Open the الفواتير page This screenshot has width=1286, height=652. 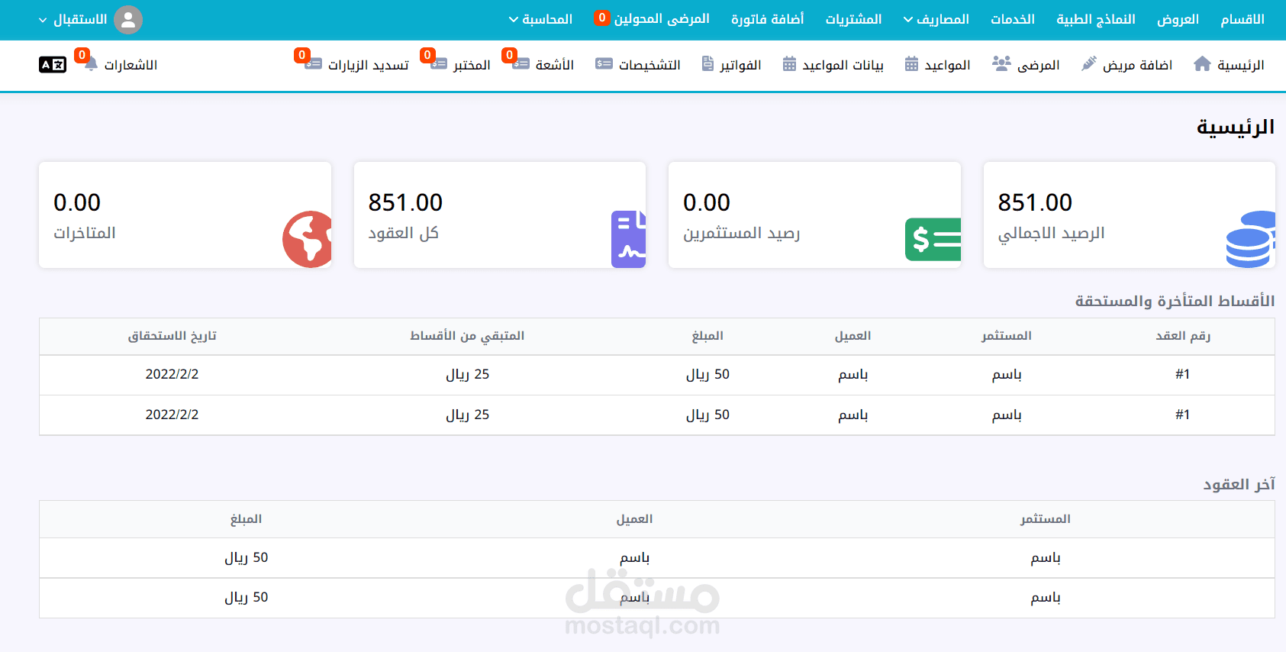tap(740, 65)
